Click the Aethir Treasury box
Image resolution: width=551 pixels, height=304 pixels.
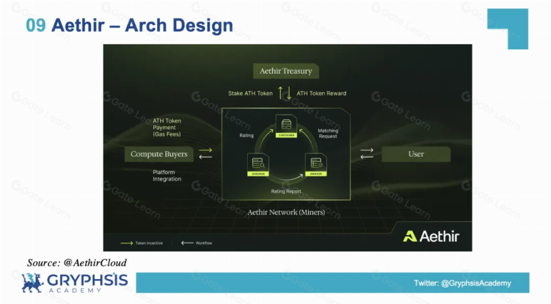click(x=286, y=71)
